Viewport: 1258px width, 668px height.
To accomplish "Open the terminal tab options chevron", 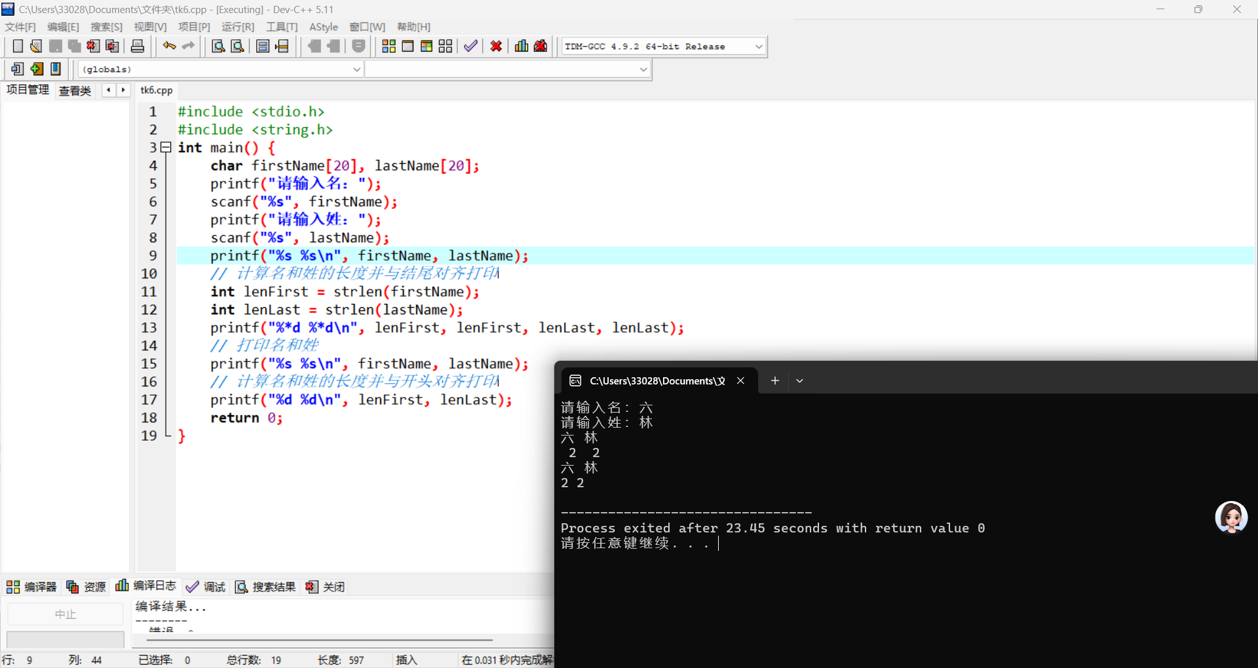I will [x=799, y=380].
